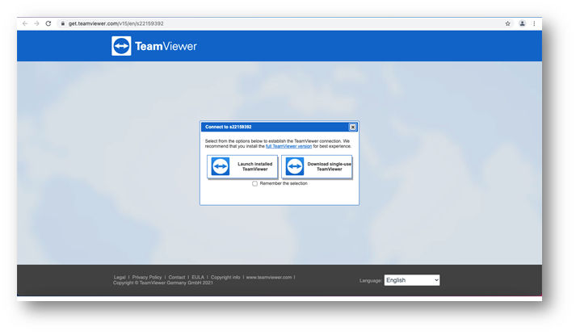The width and height of the screenshot is (576, 335).
Task: Choose Download single-use TeamViewer button
Action: coord(317,166)
